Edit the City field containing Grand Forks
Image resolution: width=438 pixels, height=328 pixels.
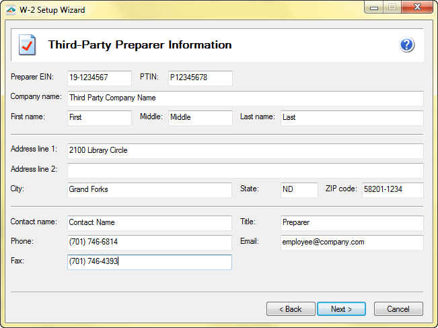[x=149, y=190]
